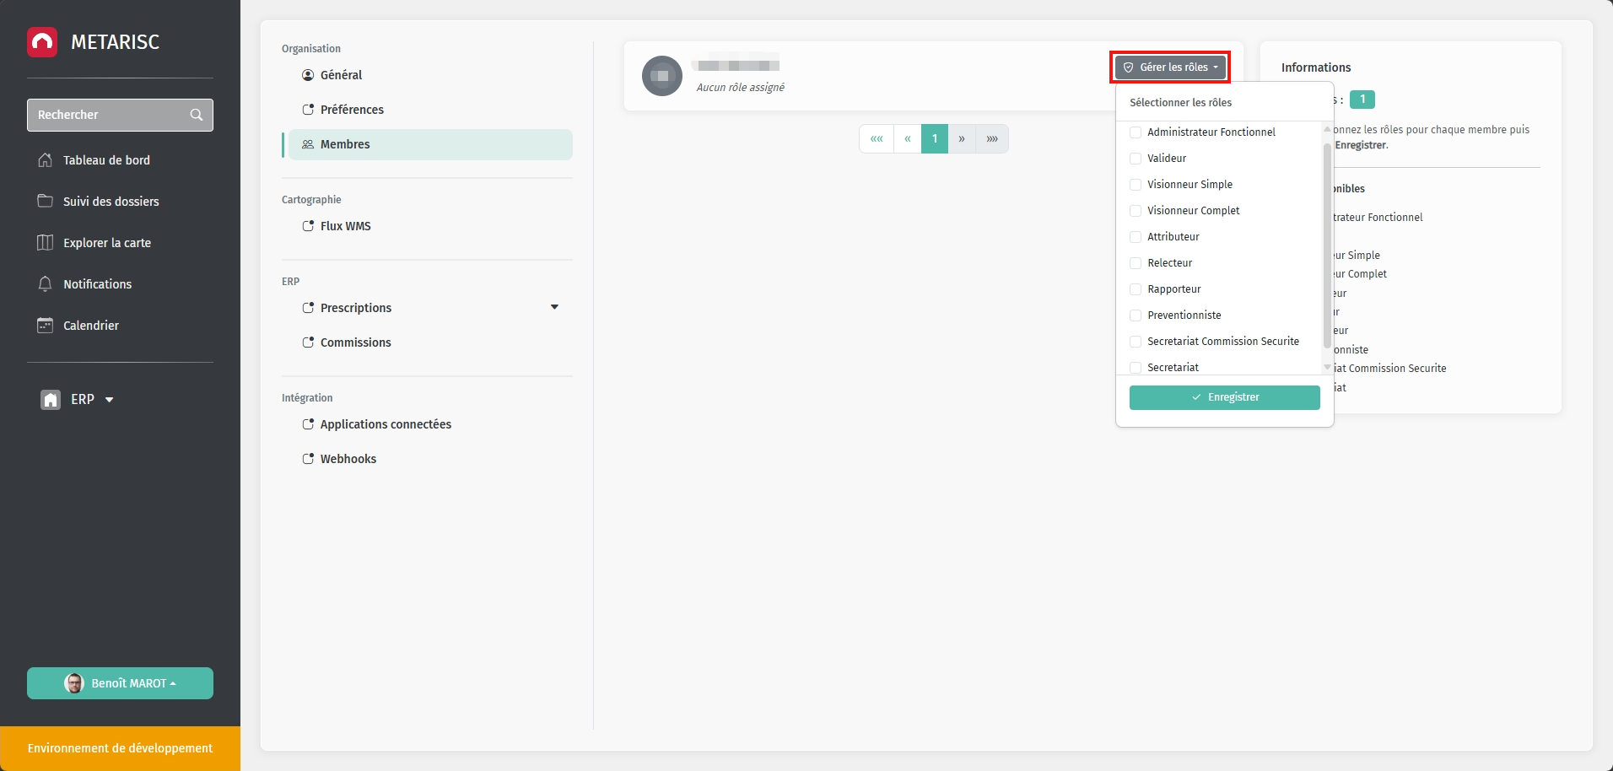Screen dimensions: 1613x771
Task: Open the Benoît MAROT user menu
Action: coord(120,683)
